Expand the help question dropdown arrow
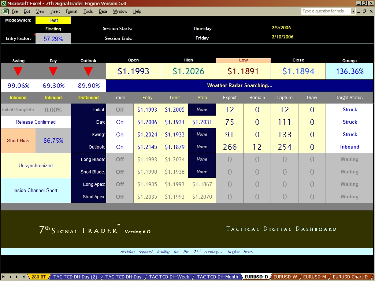This screenshot has height=281, width=375. point(353,11)
